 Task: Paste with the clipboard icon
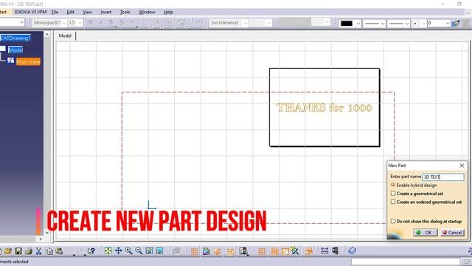pyautogui.click(x=59, y=251)
